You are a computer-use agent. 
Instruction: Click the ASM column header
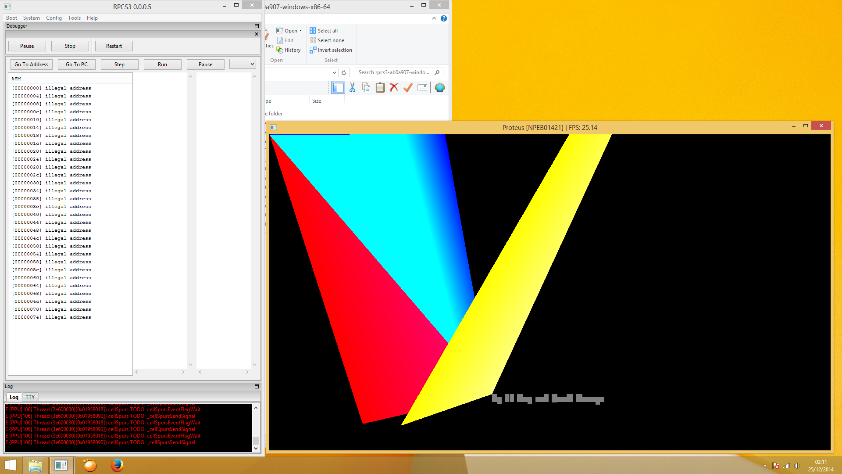pyautogui.click(x=50, y=79)
